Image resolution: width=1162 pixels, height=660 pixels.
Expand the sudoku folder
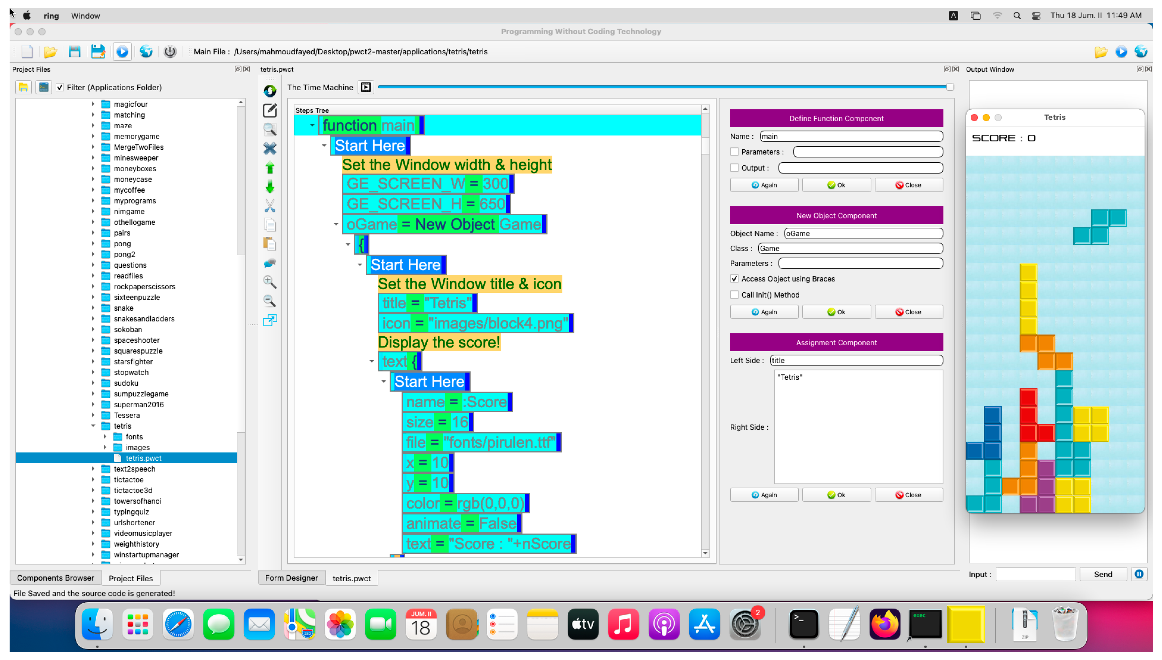tap(93, 383)
